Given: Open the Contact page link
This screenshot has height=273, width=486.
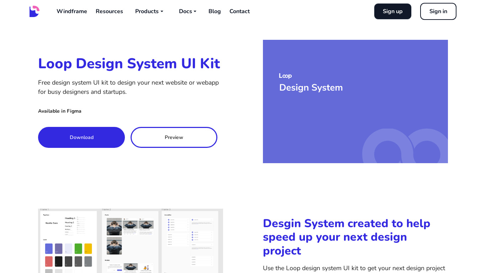Looking at the screenshot, I should [239, 11].
